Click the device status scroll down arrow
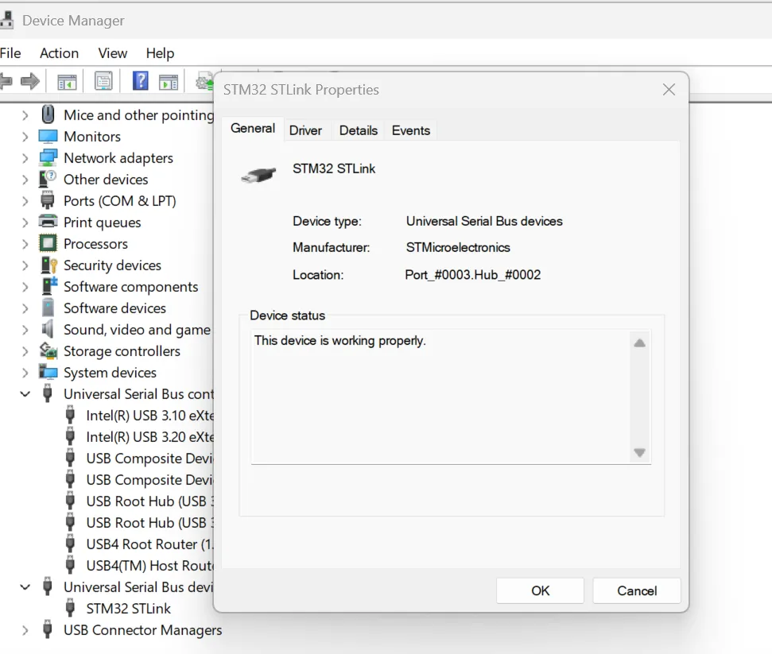Viewport: 772px width, 654px height. pyautogui.click(x=639, y=452)
